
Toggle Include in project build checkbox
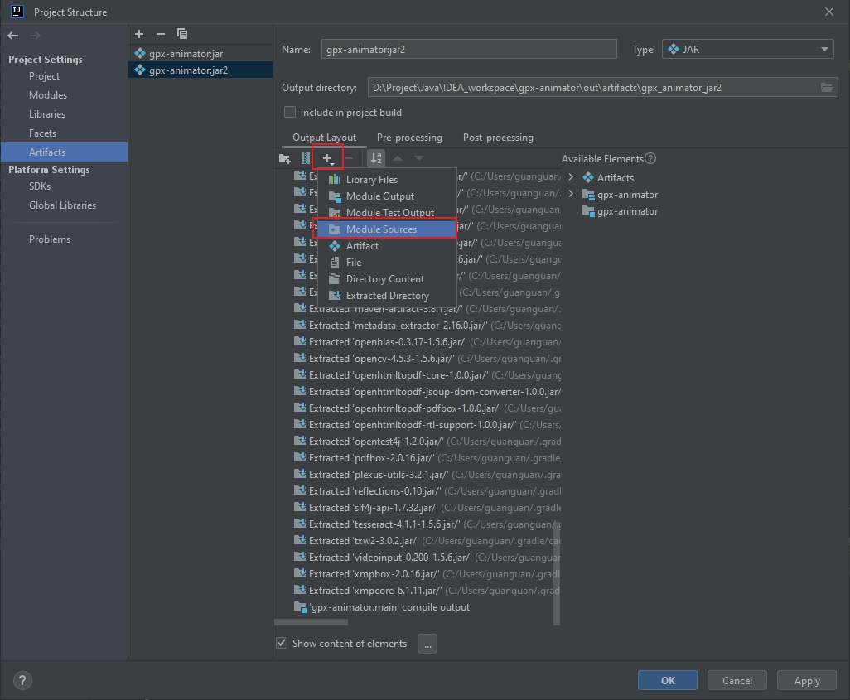point(290,112)
